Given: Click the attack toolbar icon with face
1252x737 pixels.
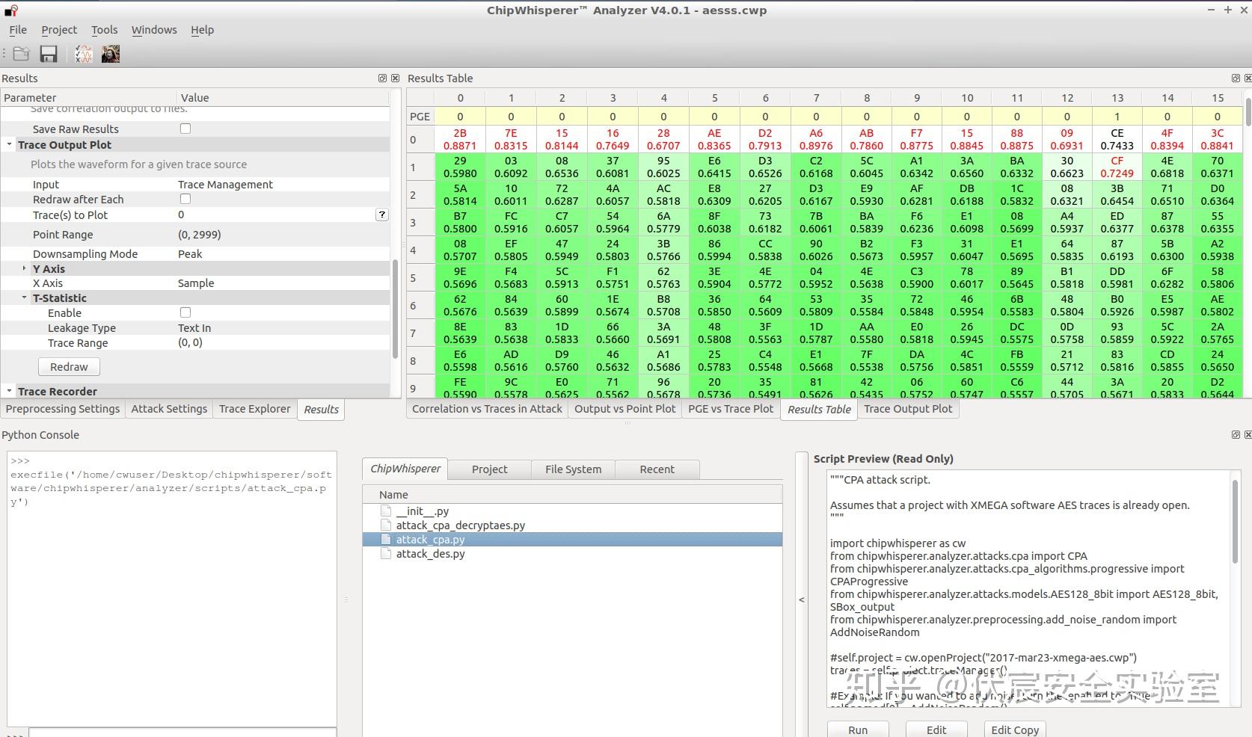Looking at the screenshot, I should click(111, 54).
